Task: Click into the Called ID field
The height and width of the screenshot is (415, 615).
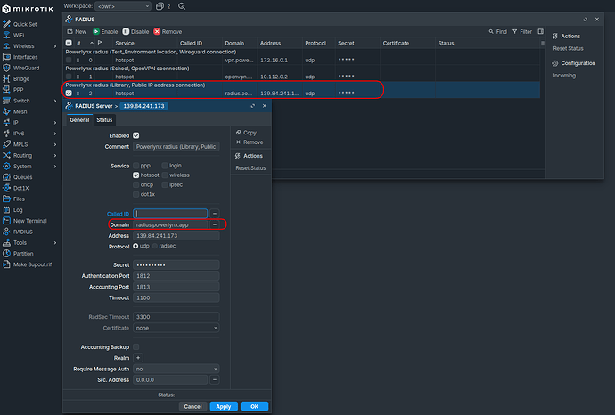Action: coord(170,214)
